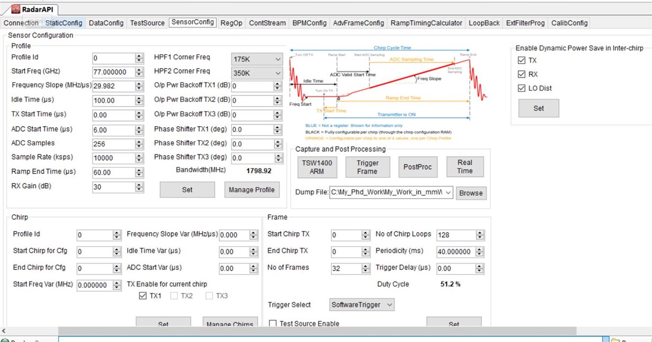Enable the Test Source Enable checkbox

tap(273, 323)
